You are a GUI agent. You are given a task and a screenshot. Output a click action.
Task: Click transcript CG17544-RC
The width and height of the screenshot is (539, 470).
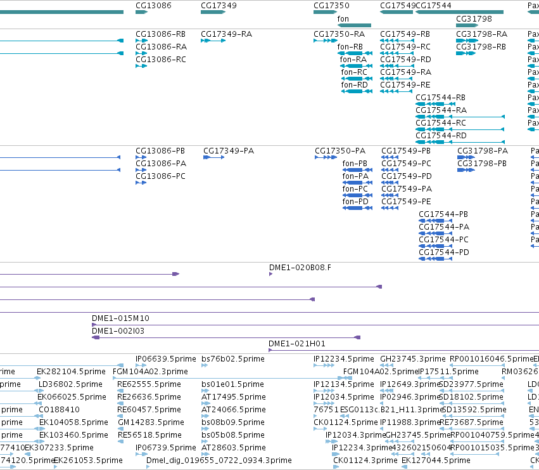click(441, 123)
